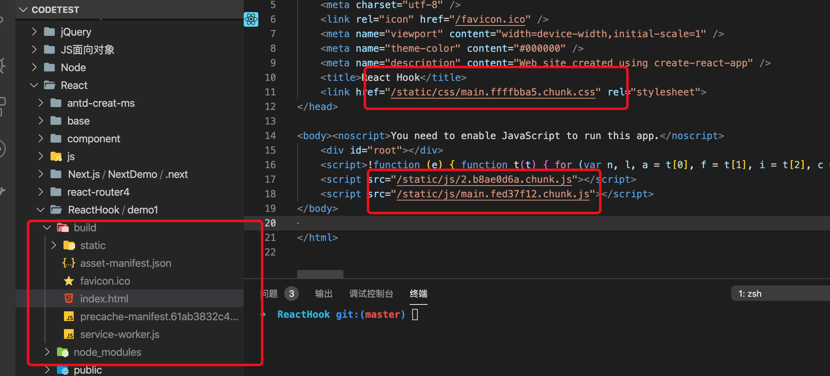Follow the main.ffffbba5.chunk.css stylesheet link
830x376 pixels.
[x=493, y=92]
